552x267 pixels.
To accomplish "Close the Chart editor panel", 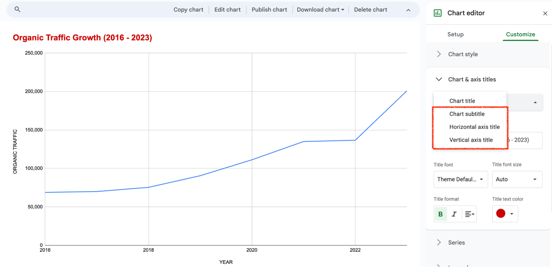I will click(x=545, y=13).
